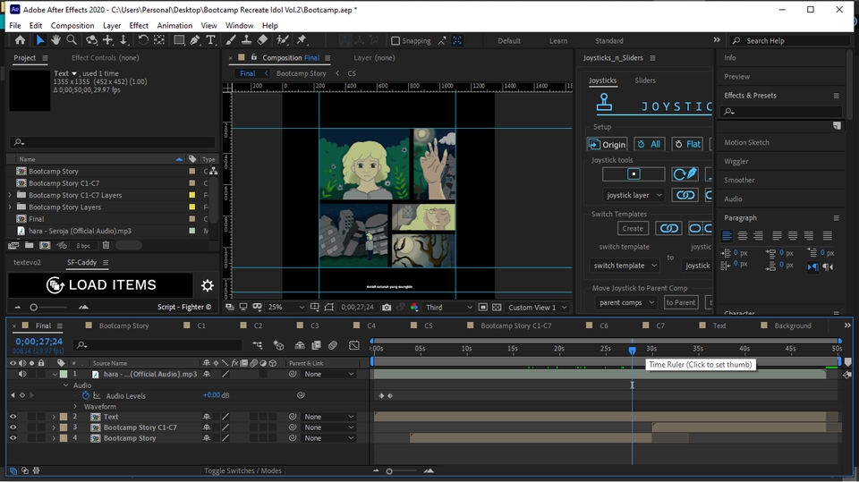This screenshot has width=859, height=482.
Task: Open the switch template dropdown
Action: point(625,266)
